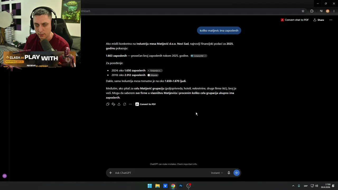Switch the SRP keyboard language
338x190 pixels.
click(x=306, y=186)
